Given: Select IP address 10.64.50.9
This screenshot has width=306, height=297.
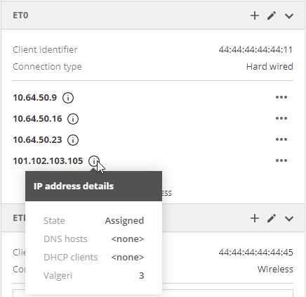Looking at the screenshot, I should (35, 98).
